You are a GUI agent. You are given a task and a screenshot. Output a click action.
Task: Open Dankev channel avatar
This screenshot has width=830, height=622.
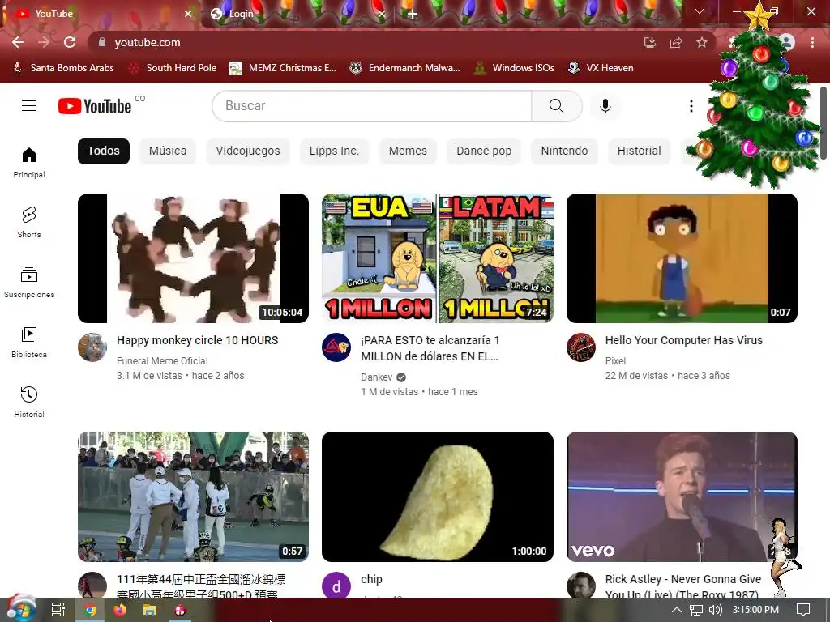(336, 347)
